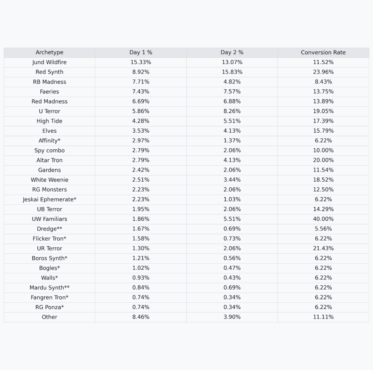Click the Mardu Synth** row label

(50, 287)
